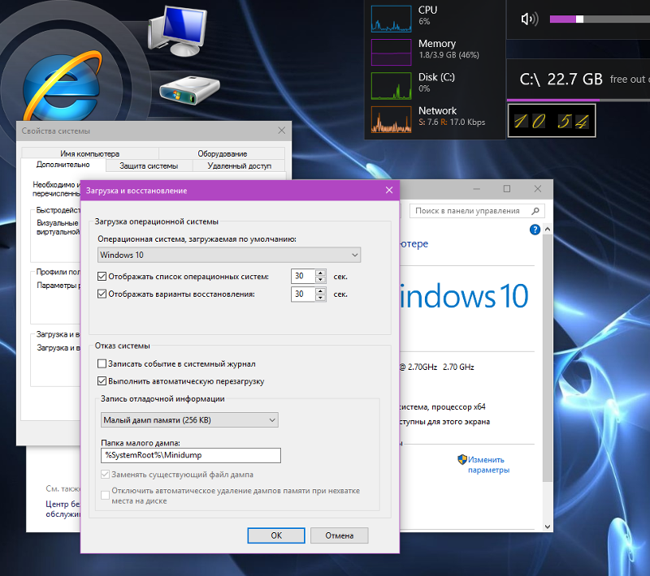This screenshot has width=650, height=576.
Task: Click the C:\ 22.7 GB free space text
Action: 561,79
